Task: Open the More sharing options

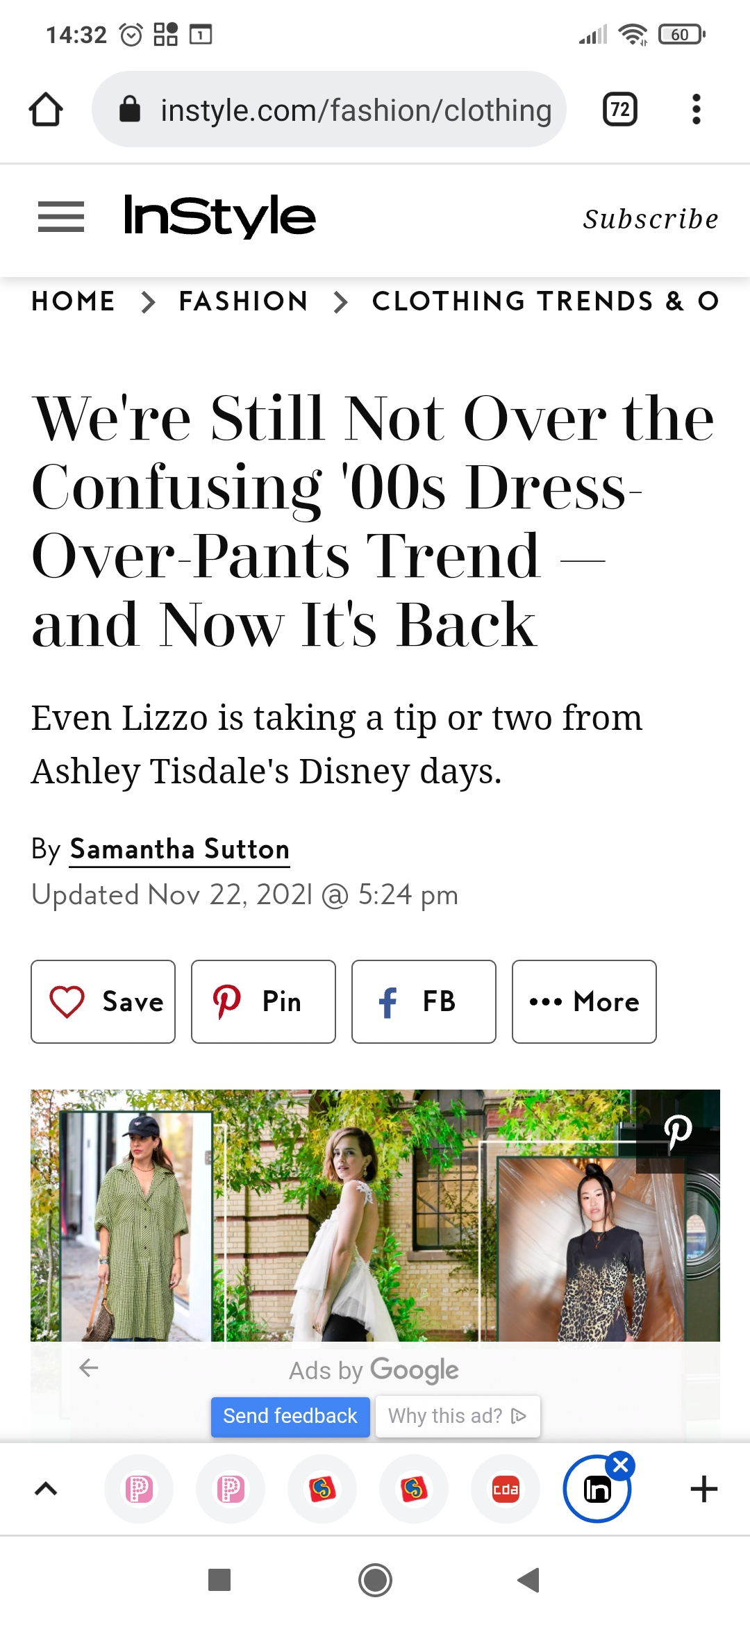Action: [584, 1001]
